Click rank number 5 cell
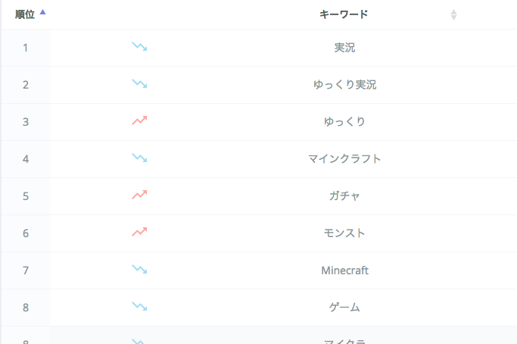 [x=26, y=195]
